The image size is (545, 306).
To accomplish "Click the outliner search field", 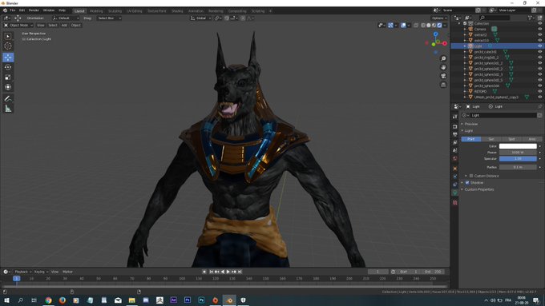I will point(495,18).
